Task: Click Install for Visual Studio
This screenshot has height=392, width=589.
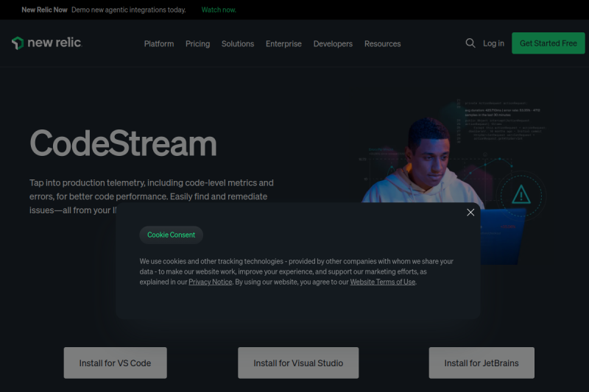Action: (x=298, y=363)
